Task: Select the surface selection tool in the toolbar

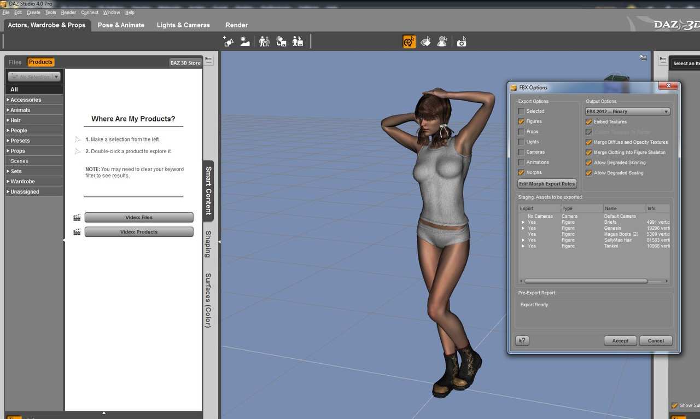Action: [x=425, y=41]
